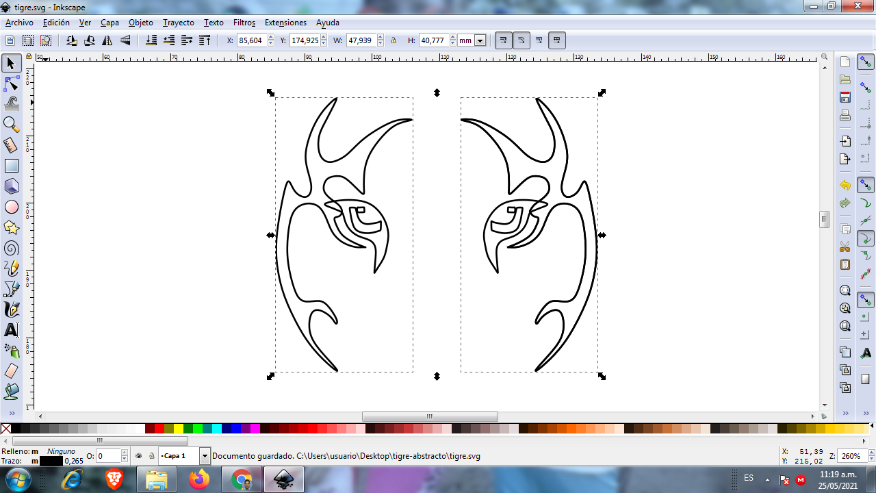The width and height of the screenshot is (876, 493).
Task: Toggle current layer visibility eye
Action: 139,455
